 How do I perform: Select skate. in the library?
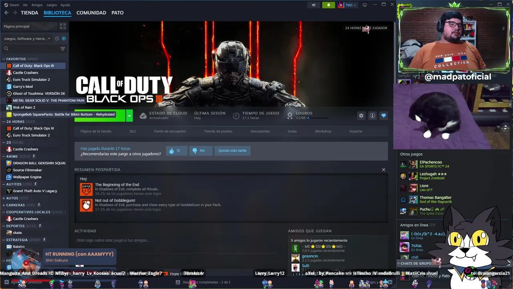tap(17, 233)
